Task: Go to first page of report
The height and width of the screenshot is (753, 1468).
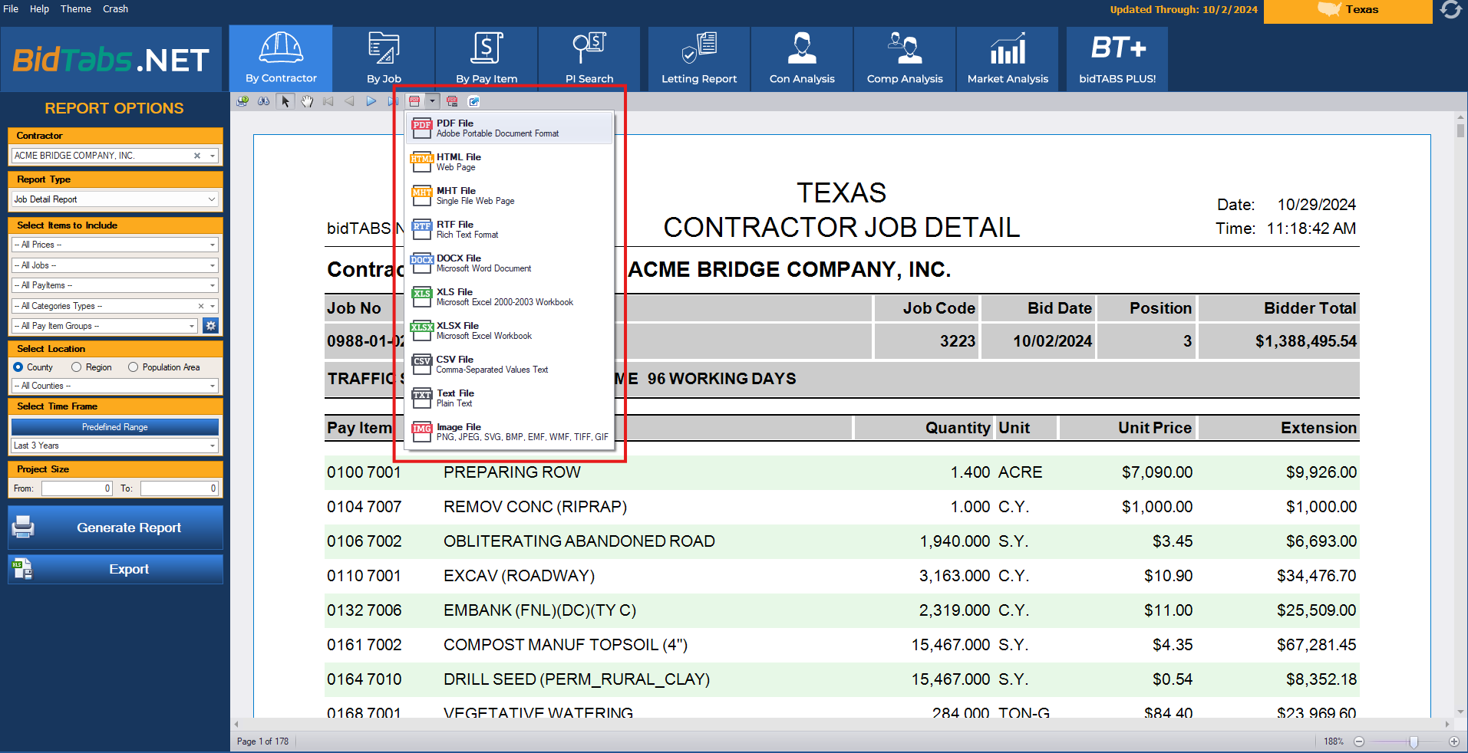Action: [x=328, y=101]
